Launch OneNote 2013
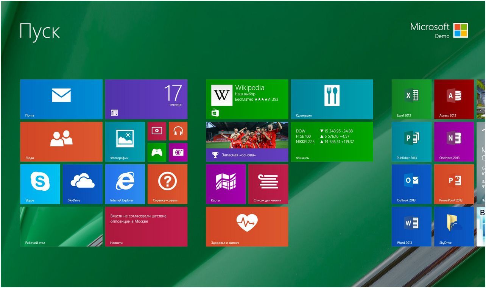Image resolution: width=486 pixels, height=288 pixels. click(454, 142)
